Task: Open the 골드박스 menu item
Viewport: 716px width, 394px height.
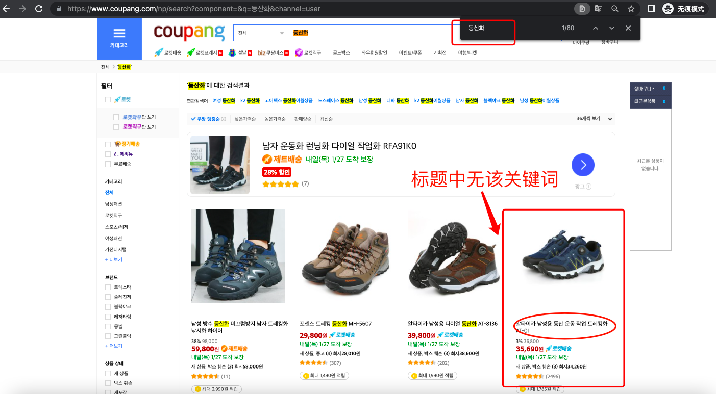Action: click(x=341, y=52)
